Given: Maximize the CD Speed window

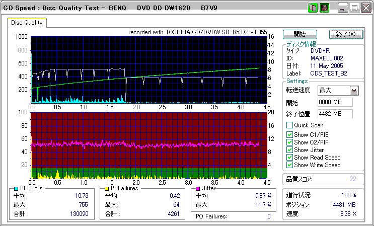Looking at the screenshot, I should pos(354,8).
